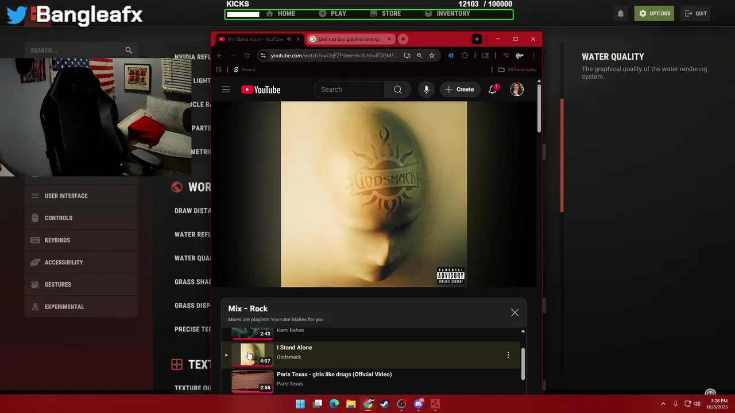Select Keybinds options category
The image size is (735, 413).
tap(81, 240)
